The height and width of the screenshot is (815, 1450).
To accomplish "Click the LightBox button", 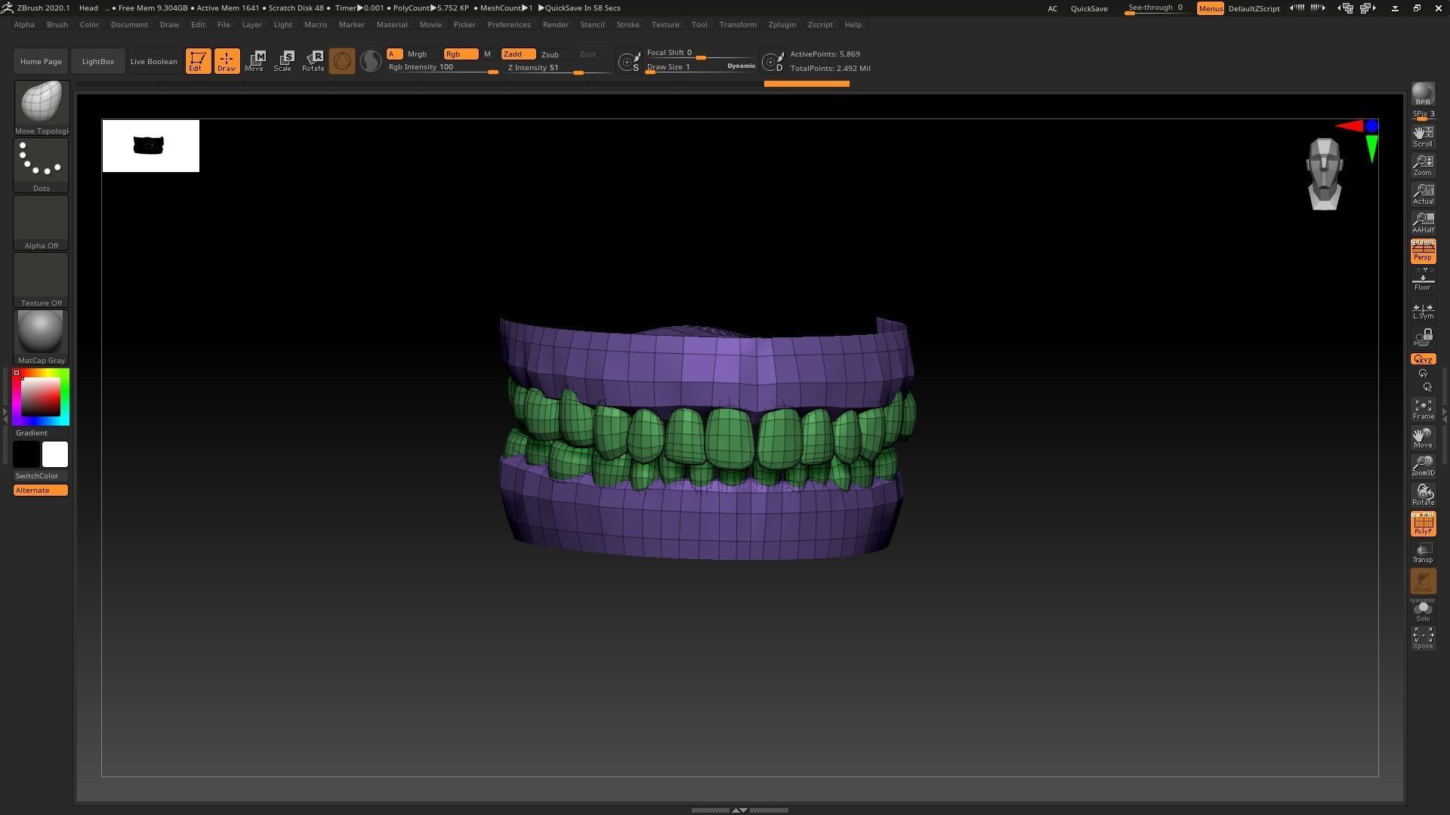I will pos(98,61).
